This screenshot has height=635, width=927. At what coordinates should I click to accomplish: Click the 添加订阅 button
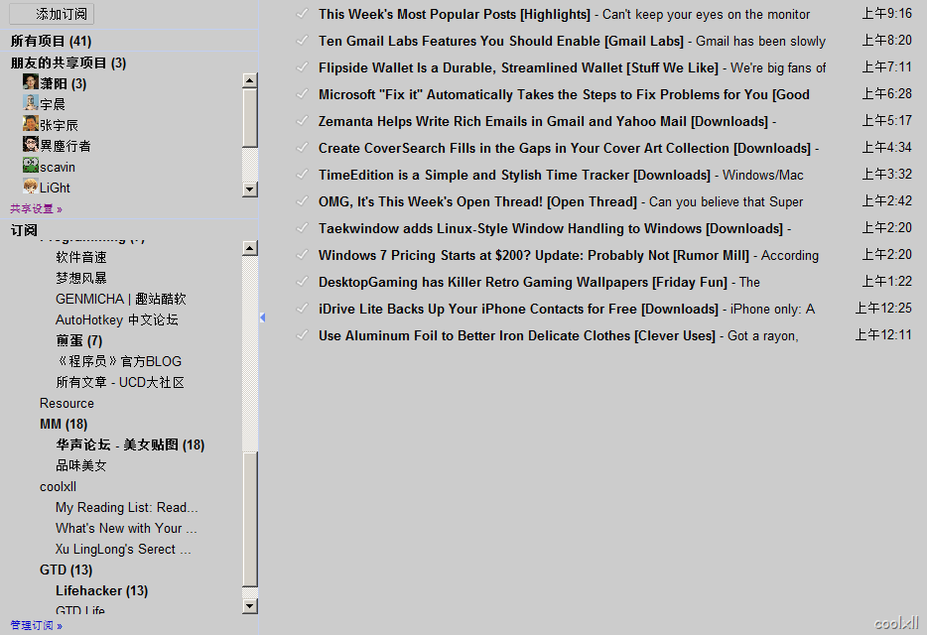click(52, 14)
